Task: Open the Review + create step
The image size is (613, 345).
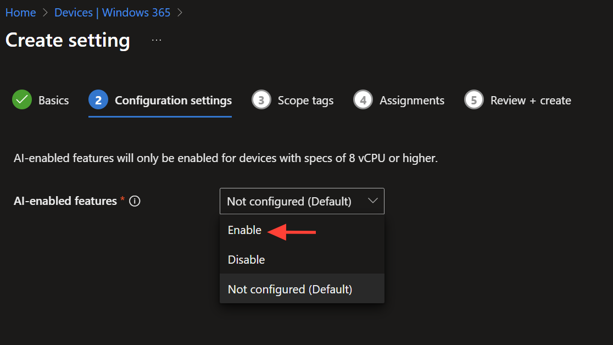Action: (531, 101)
